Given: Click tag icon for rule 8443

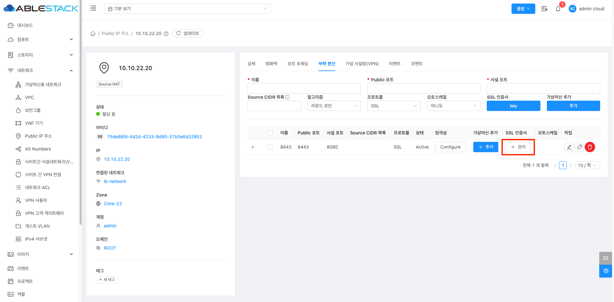Looking at the screenshot, I should [579, 147].
